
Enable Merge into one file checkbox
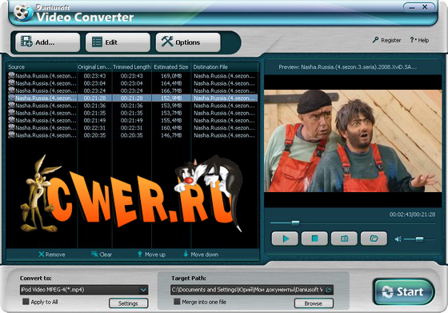[177, 302]
